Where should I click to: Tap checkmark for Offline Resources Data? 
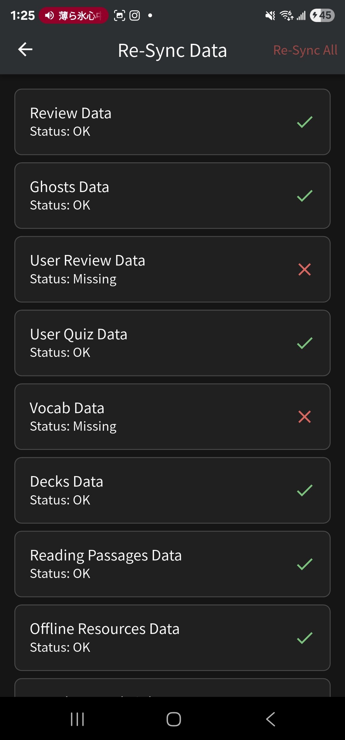point(304,638)
